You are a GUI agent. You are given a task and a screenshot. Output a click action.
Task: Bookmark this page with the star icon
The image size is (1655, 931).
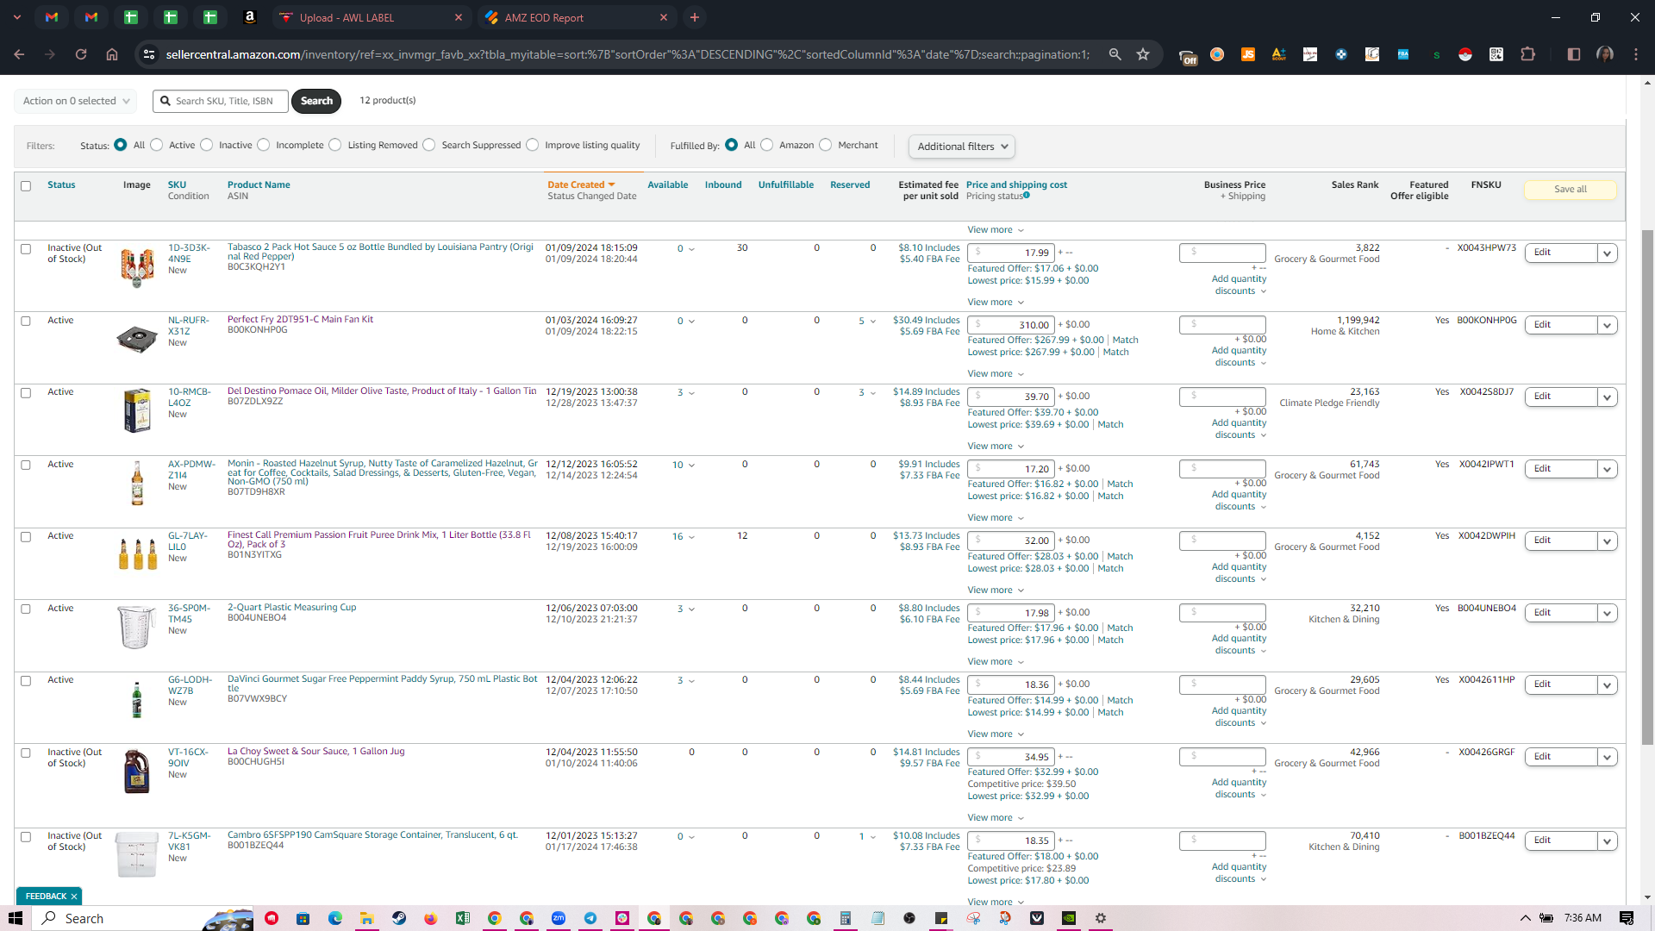tap(1143, 54)
